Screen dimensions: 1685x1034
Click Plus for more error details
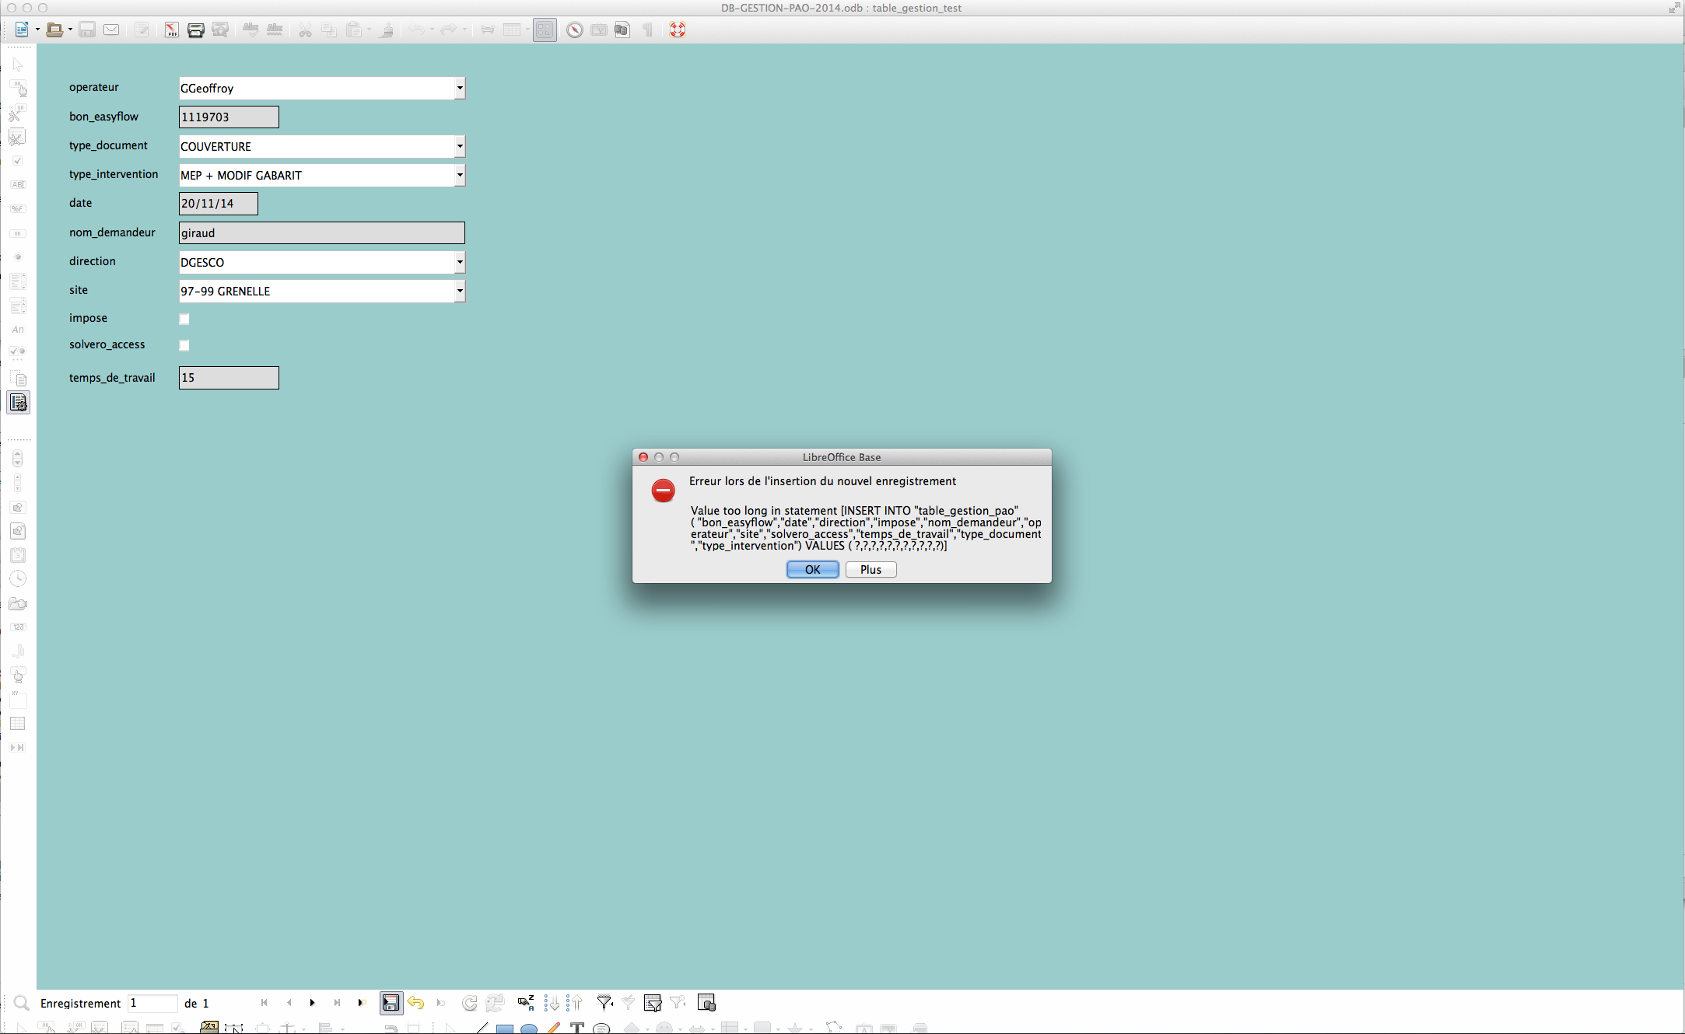pyautogui.click(x=871, y=570)
